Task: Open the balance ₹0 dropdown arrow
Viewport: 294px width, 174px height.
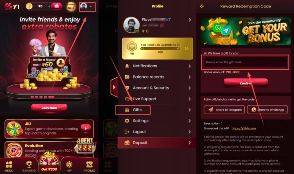Action: coord(49,6)
